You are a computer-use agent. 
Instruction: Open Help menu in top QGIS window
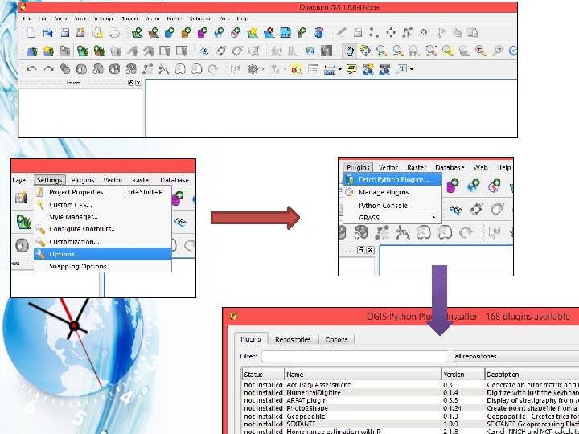pyautogui.click(x=242, y=18)
